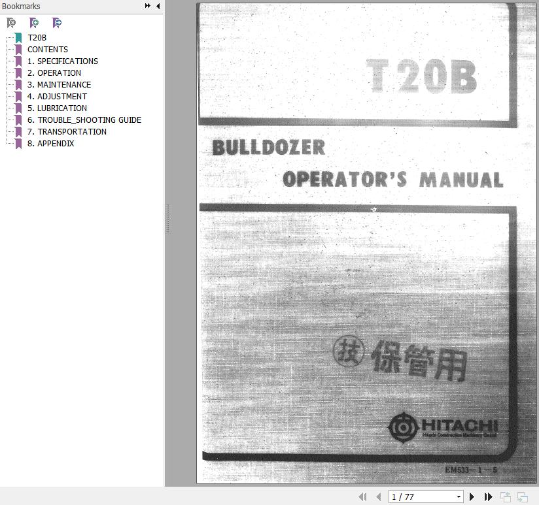This screenshot has height=505, width=539.
Task: Go to the previous page
Action: pyautogui.click(x=379, y=497)
